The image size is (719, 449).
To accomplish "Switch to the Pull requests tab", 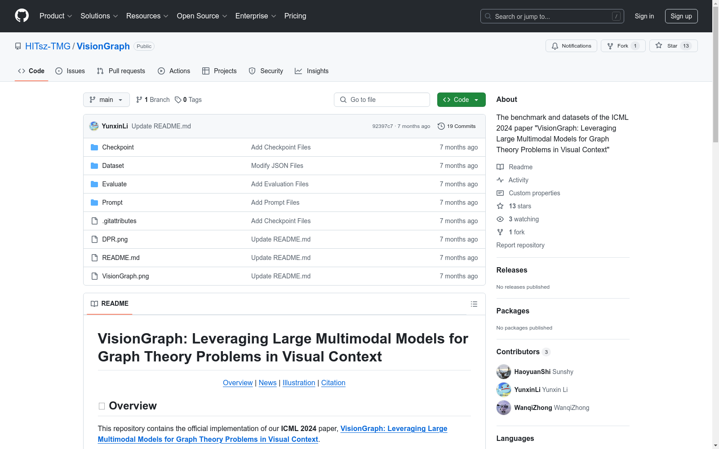I will click(x=121, y=71).
